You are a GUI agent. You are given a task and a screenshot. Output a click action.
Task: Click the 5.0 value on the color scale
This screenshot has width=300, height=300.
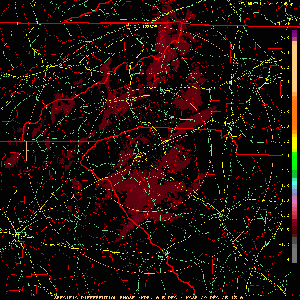285,126
